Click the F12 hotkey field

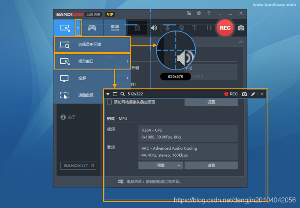click(x=211, y=68)
